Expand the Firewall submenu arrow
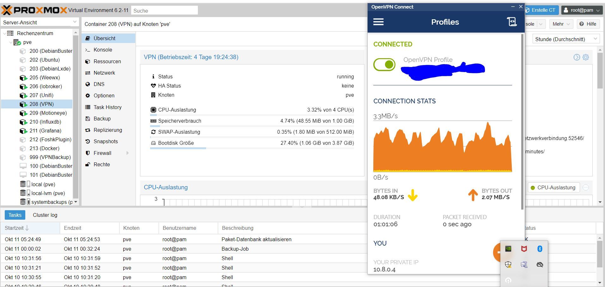The image size is (605, 287). point(127,153)
